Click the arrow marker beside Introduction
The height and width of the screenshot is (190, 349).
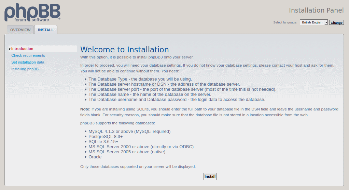pyautogui.click(x=10, y=49)
